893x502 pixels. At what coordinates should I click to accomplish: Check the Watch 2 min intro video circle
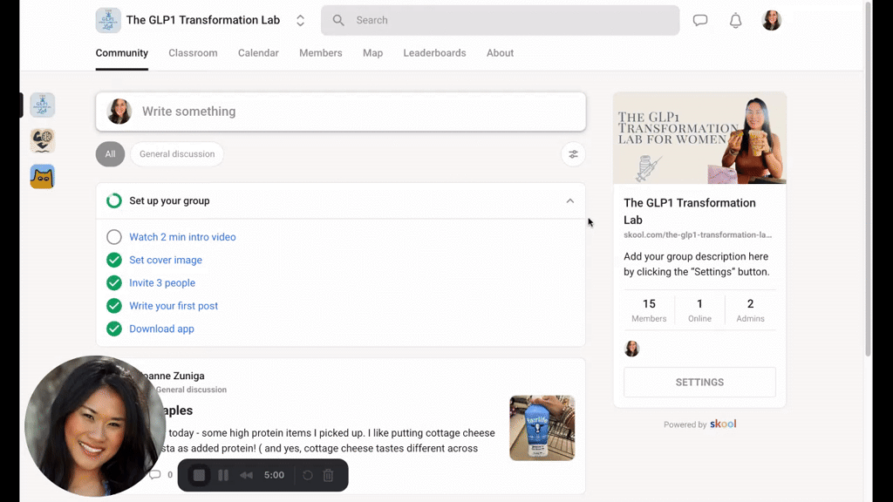click(x=114, y=237)
